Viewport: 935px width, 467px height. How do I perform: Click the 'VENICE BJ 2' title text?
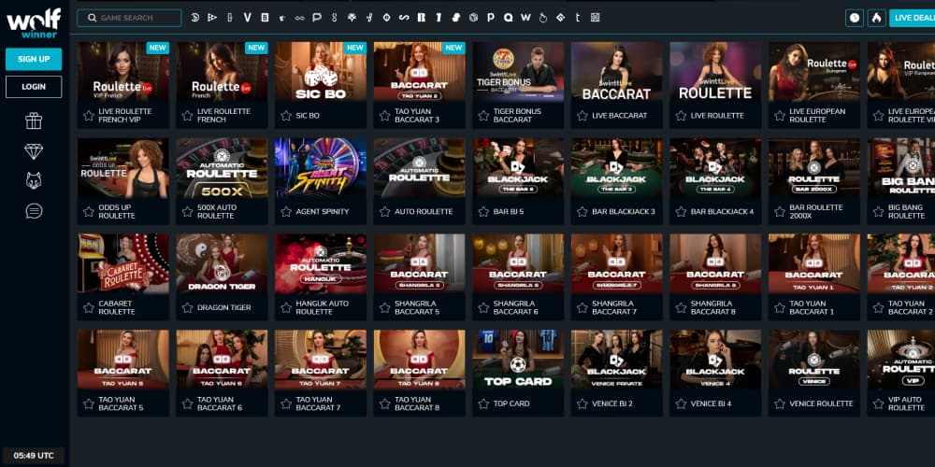click(612, 403)
